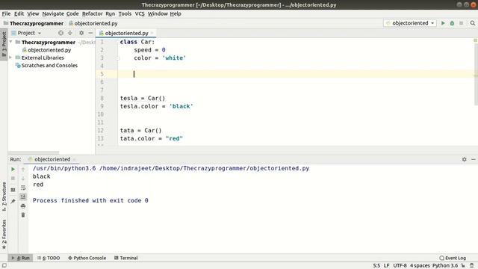Rerun program in Run panel

pos(13,169)
